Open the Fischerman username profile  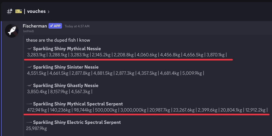35,26
